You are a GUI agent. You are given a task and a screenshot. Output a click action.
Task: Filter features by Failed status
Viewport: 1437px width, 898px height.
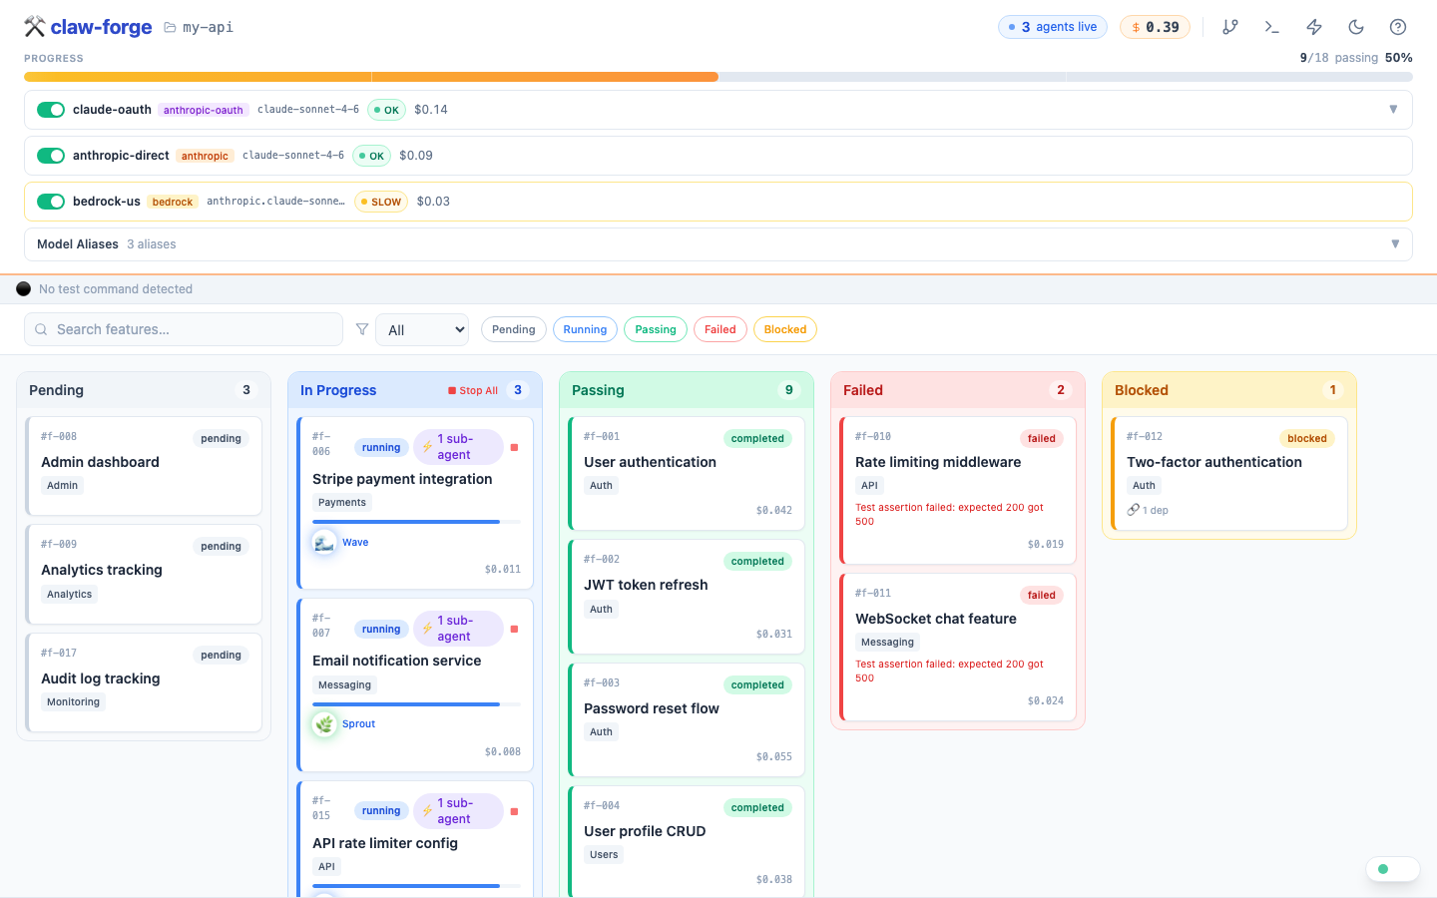[720, 329]
